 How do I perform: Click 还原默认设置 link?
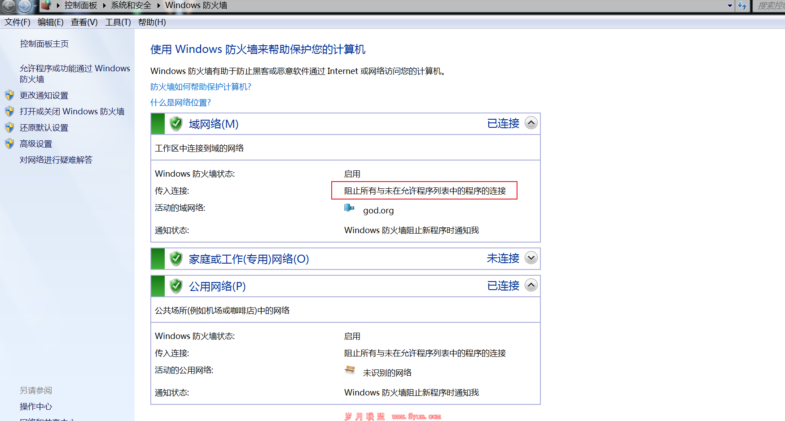point(44,128)
